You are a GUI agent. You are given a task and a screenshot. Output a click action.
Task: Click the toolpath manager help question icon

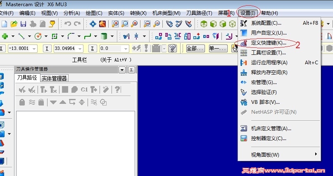(x=117, y=90)
